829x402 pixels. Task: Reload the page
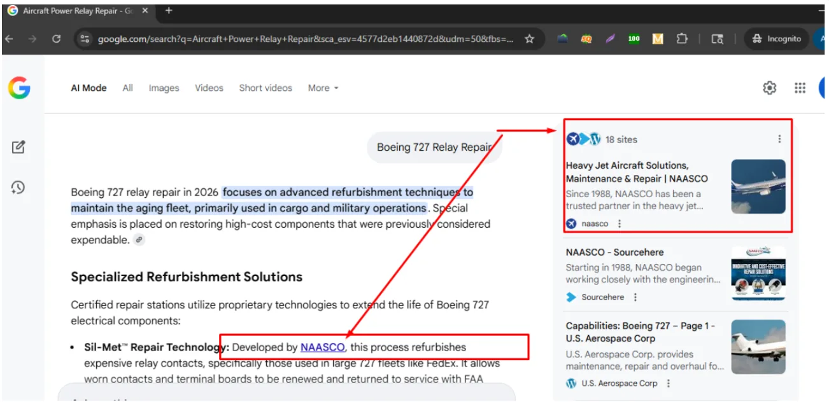coord(56,39)
